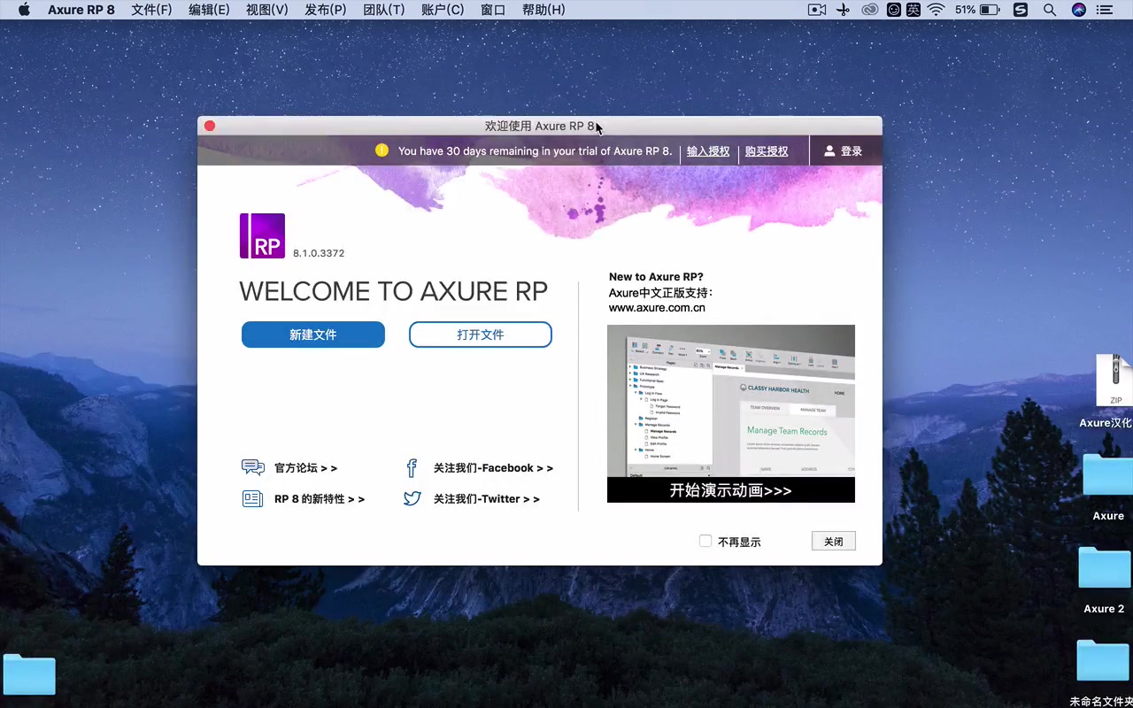Click the WELCOME TO AXURE RP heading
Viewport: 1133px width, 708px height.
[x=394, y=291]
